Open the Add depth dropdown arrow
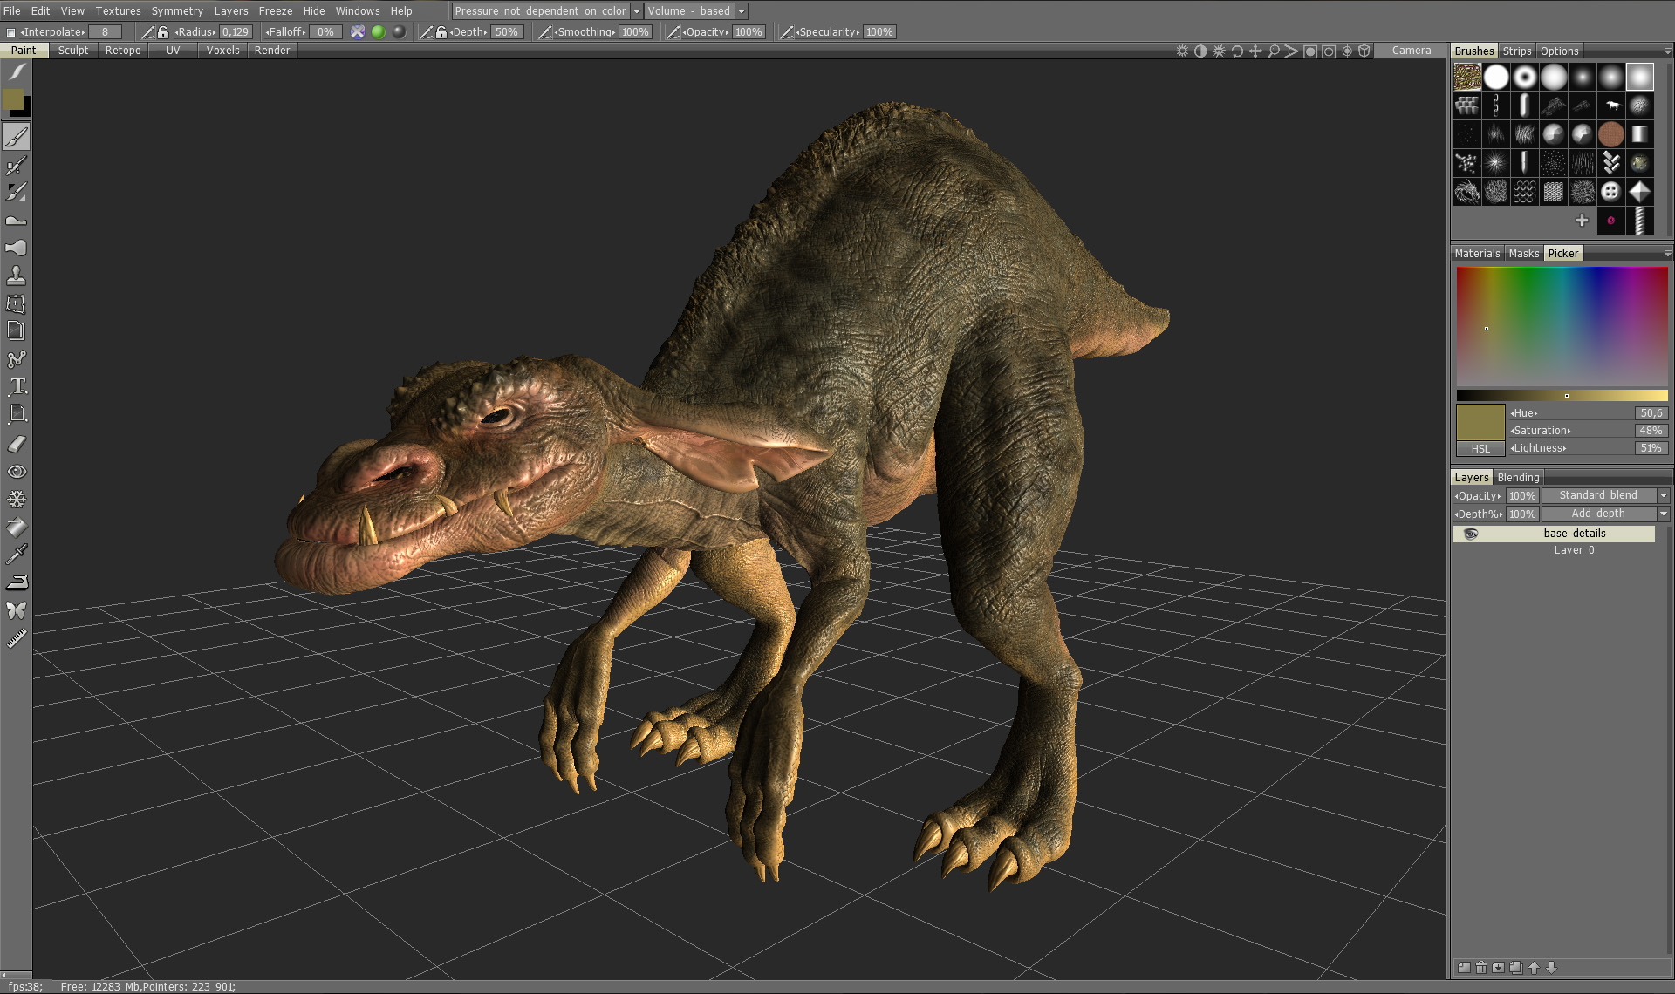This screenshot has width=1675, height=994. [x=1663, y=514]
